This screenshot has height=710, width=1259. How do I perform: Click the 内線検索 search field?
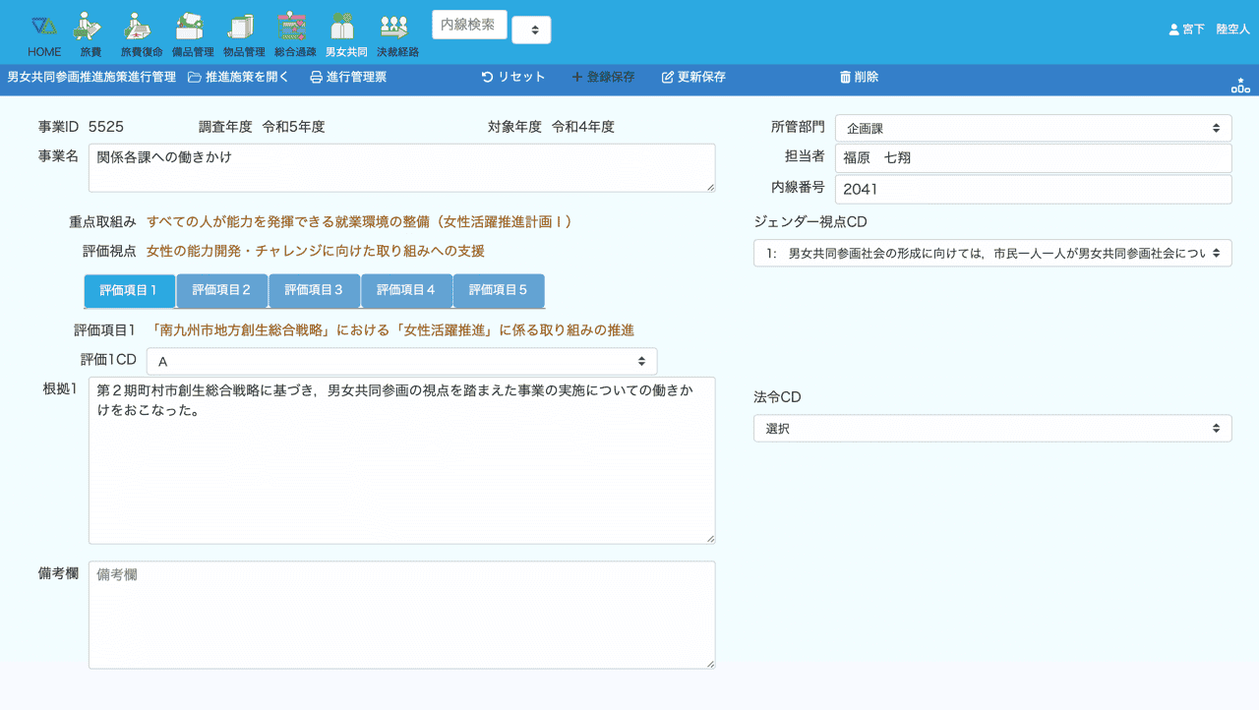click(469, 25)
